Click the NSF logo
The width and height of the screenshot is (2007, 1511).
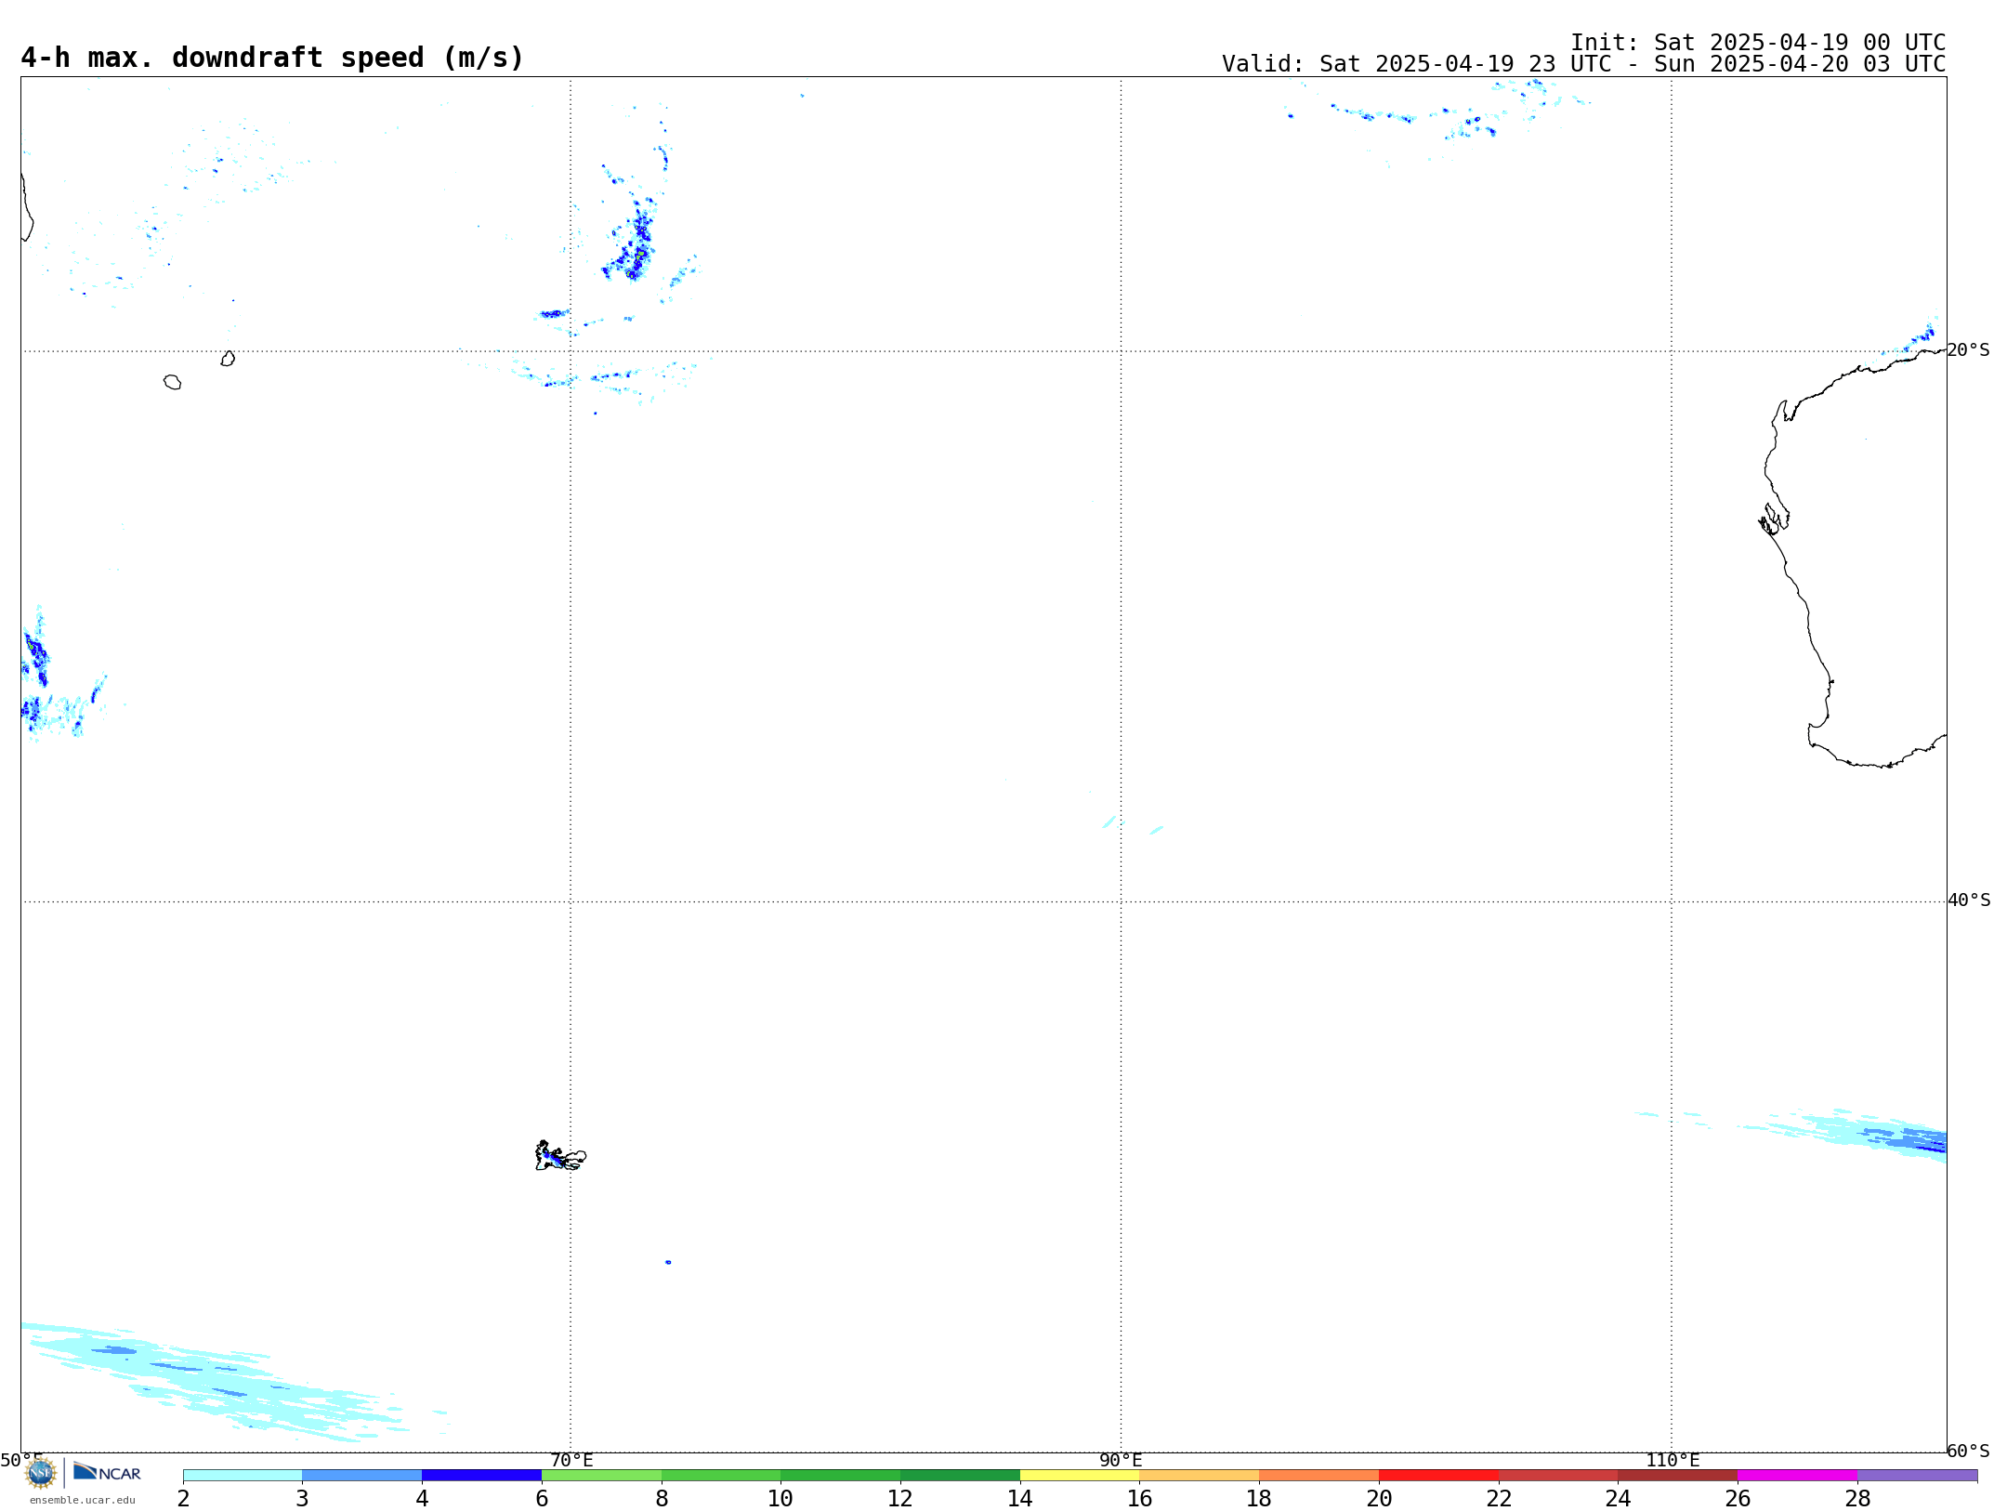41,1473
